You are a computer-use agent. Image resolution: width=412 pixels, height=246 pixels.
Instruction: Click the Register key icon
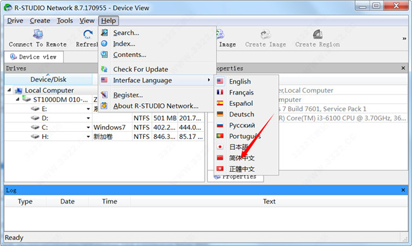[105, 94]
